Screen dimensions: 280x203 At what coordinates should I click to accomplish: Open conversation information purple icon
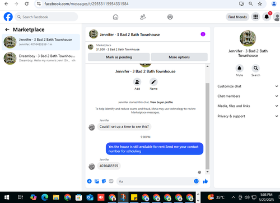point(203,34)
